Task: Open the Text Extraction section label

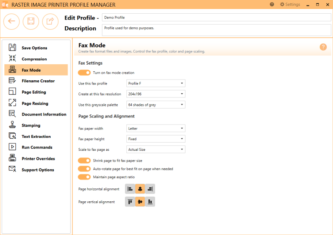Action: [x=36, y=136]
